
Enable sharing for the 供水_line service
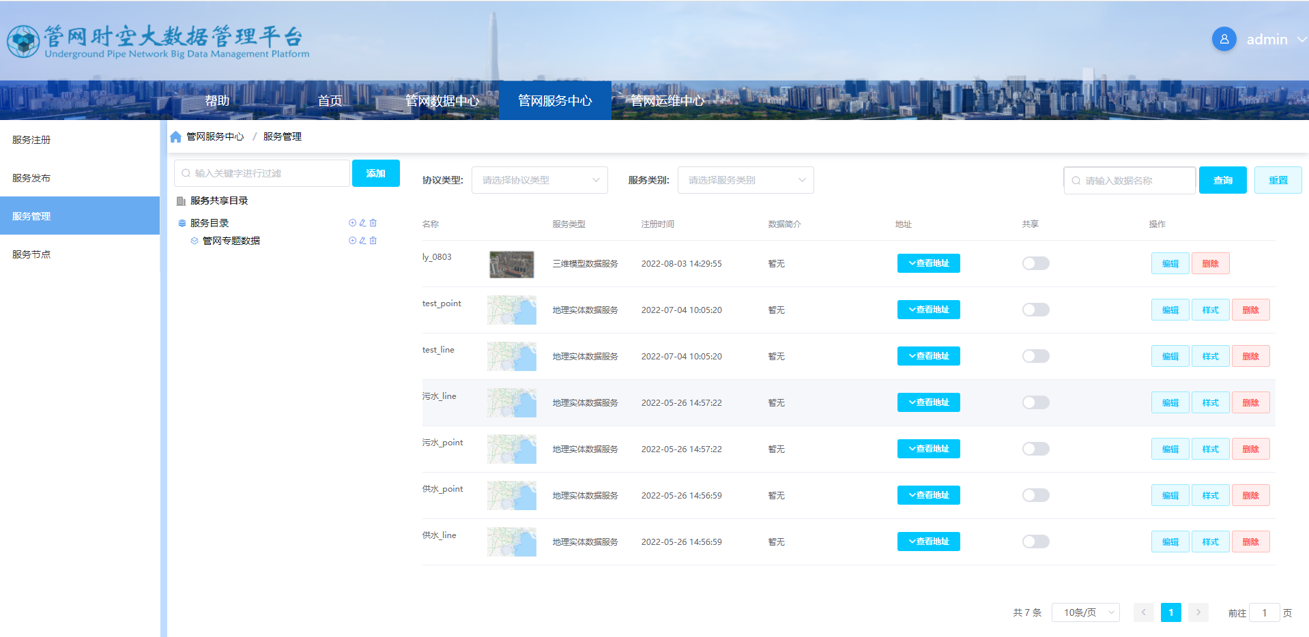[1035, 542]
